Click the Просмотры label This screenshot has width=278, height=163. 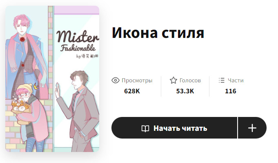coord(137,81)
